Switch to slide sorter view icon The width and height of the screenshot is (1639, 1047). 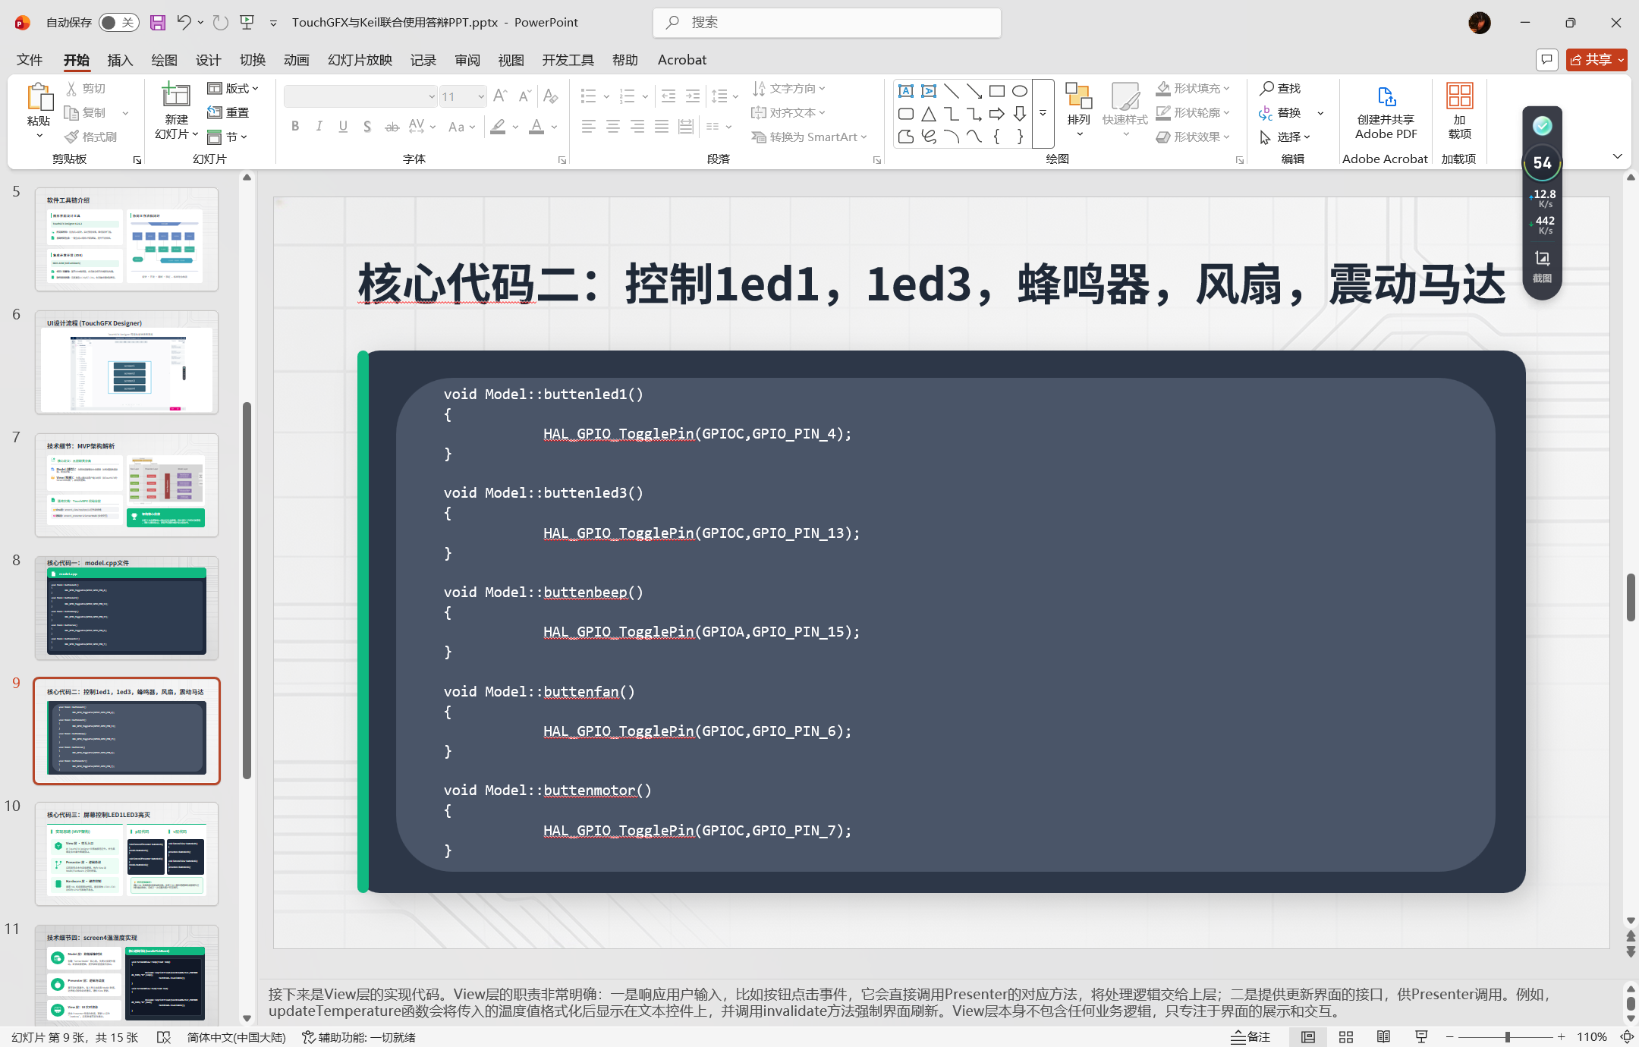(x=1346, y=1036)
